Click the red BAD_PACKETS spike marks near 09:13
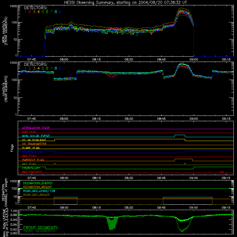The height and width of the screenshot is (237, 237). 222,172
